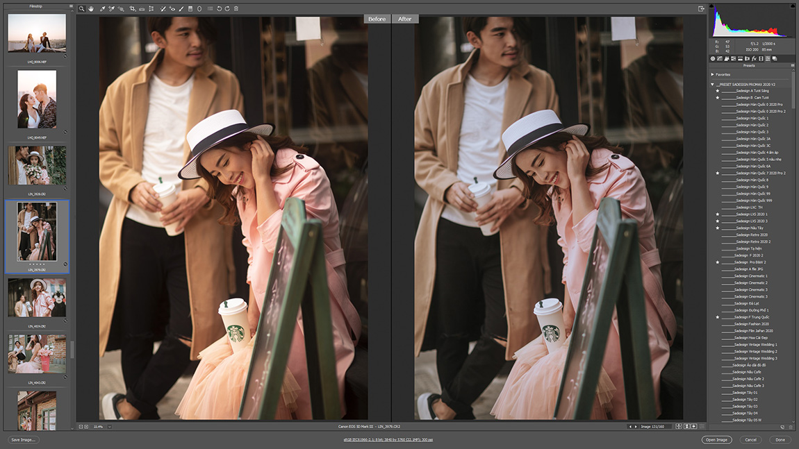Viewport: 799px width, 449px height.
Task: Click the trash icon in top toolbar
Action: (x=236, y=8)
